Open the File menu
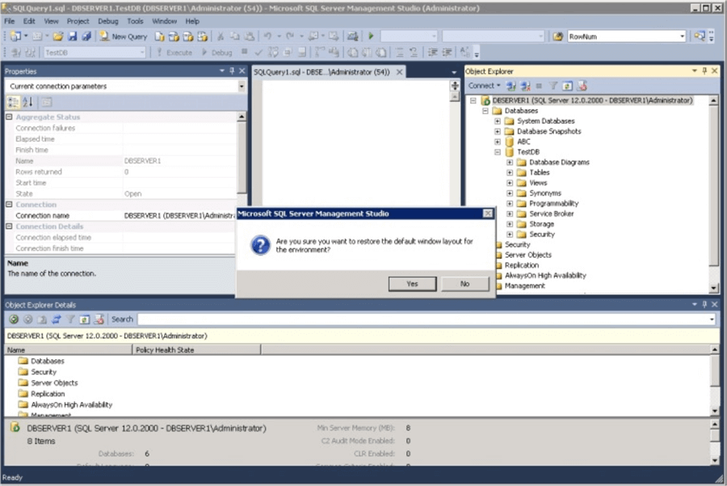This screenshot has width=727, height=486. (9, 21)
